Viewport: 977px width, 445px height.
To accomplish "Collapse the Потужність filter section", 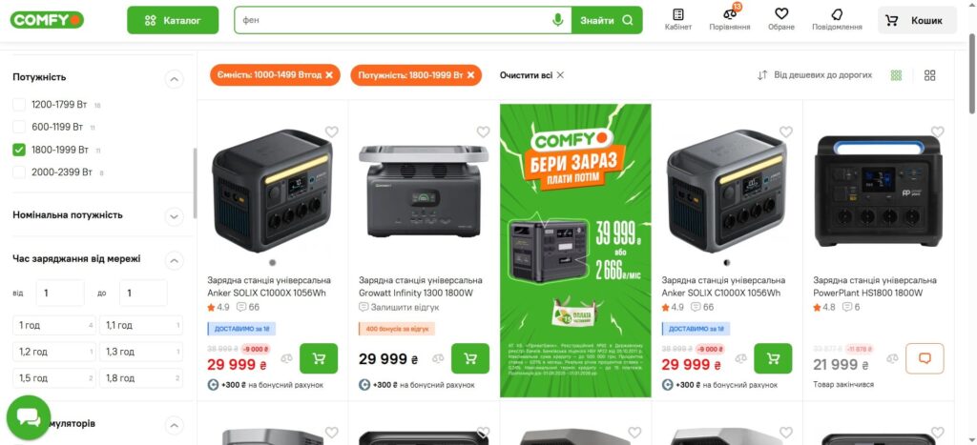I will 174,78.
